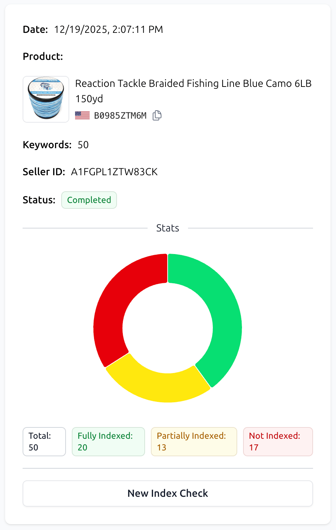Click the center of the donut chart

168,328
